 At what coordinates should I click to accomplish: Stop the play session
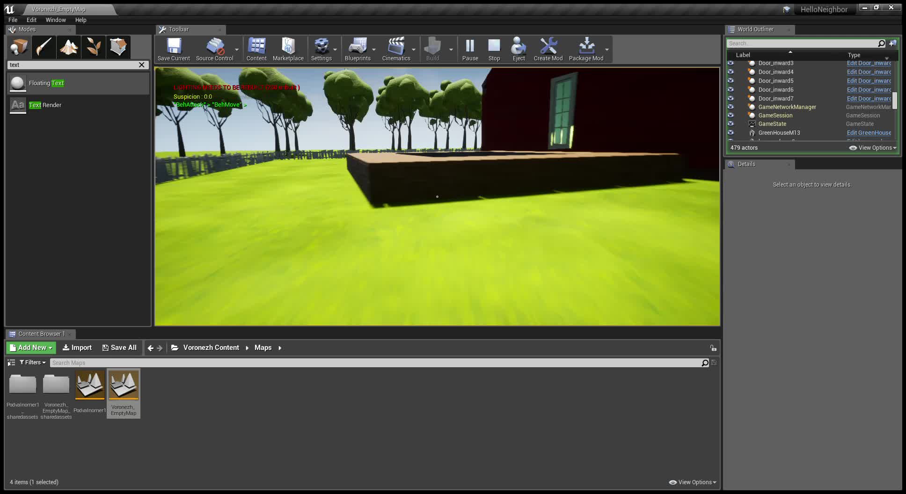(494, 50)
